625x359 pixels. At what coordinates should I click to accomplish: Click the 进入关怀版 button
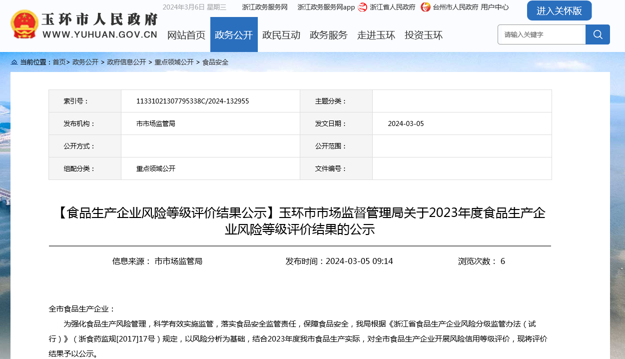coord(559,10)
